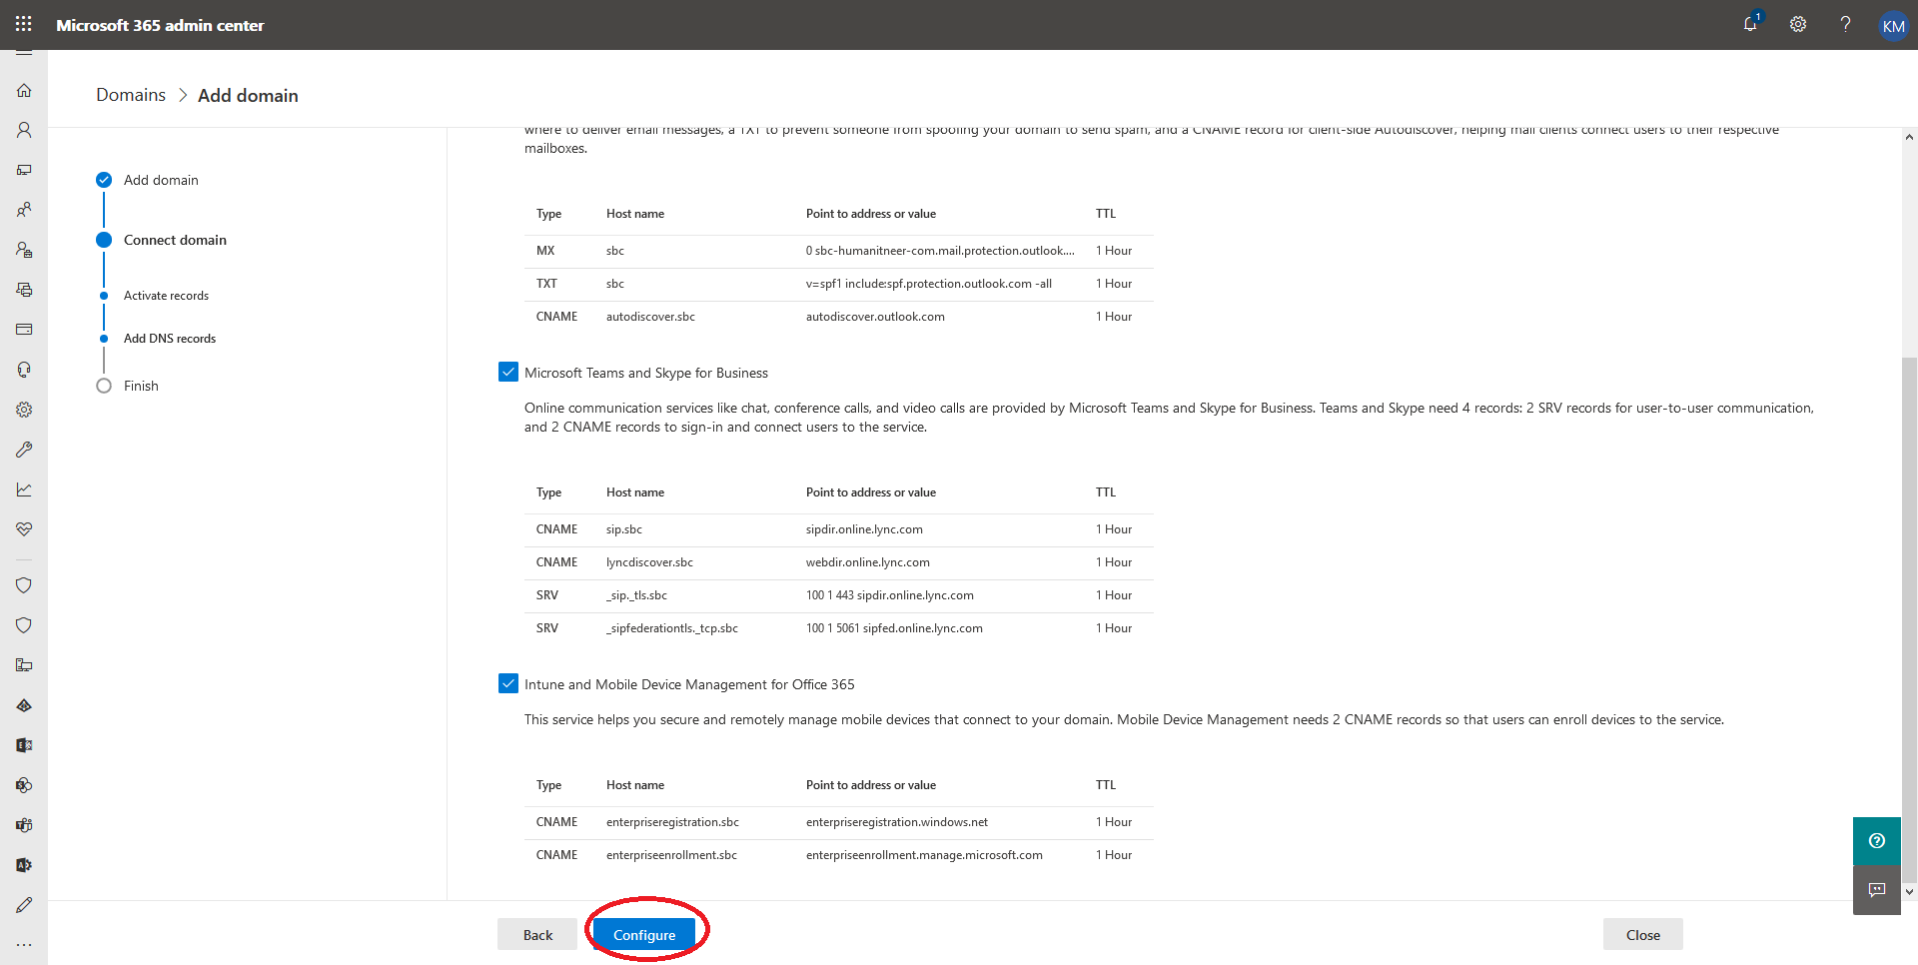This screenshot has height=965, width=1918.
Task: Open Teams and groups people icon
Action: coord(24,210)
